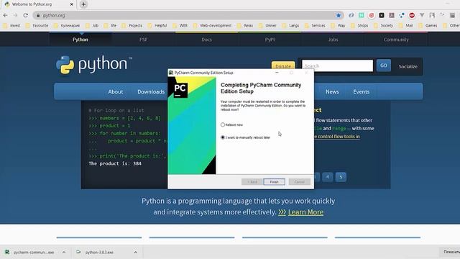Follow the control flow tools link

pyautogui.click(x=337, y=137)
